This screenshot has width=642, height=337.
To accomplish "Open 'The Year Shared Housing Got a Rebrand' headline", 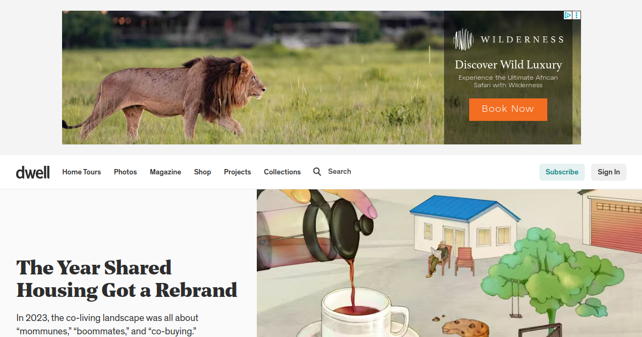I will [x=127, y=279].
